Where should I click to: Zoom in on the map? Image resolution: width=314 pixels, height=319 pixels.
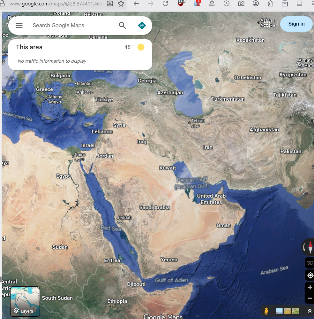309,287
